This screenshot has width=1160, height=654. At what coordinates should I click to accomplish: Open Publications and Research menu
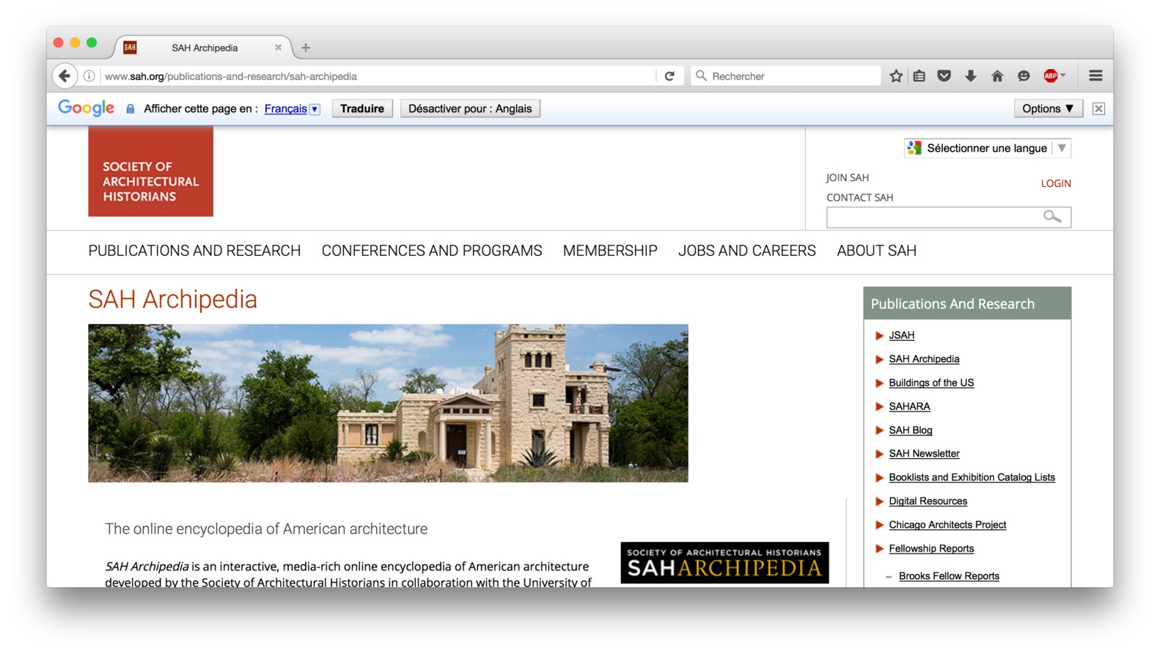[x=194, y=251]
